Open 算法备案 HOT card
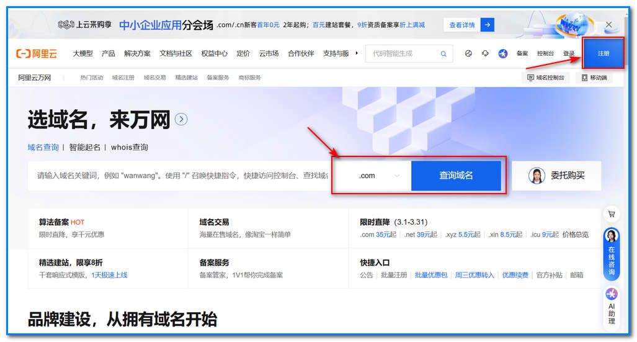This screenshot has width=637, height=342. tap(108, 228)
